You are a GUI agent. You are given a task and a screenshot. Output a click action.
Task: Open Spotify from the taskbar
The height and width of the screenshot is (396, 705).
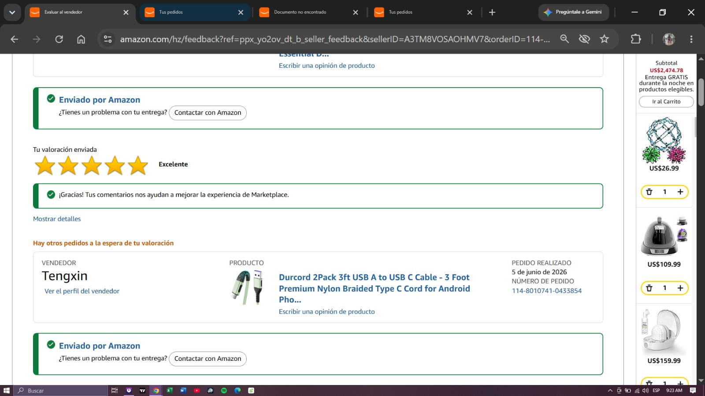point(224,390)
